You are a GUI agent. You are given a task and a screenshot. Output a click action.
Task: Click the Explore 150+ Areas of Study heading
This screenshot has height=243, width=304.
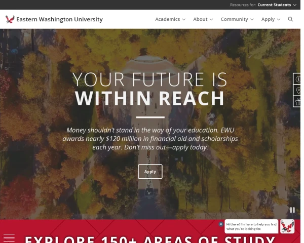150,239
